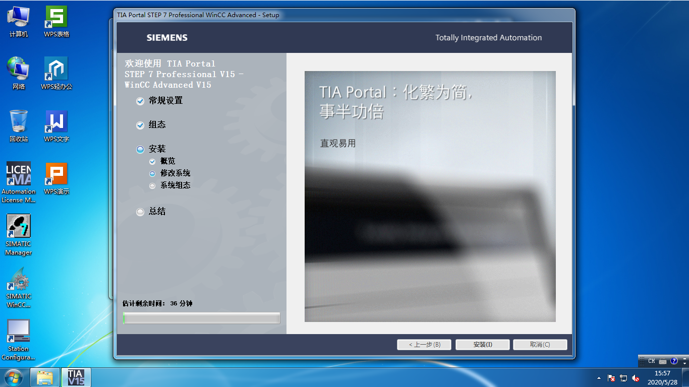Select the 组态 setup step
The image size is (689, 387).
pos(151,125)
